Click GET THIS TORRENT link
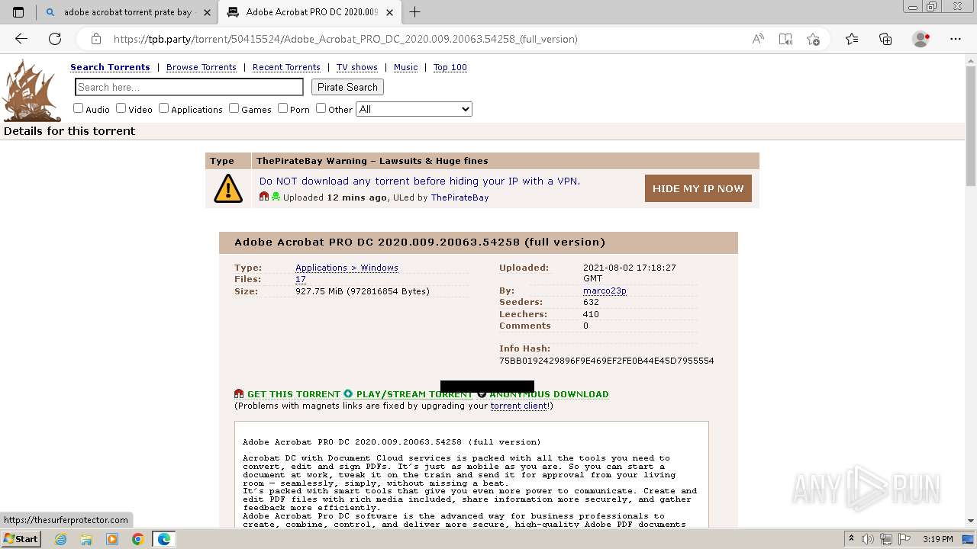The image size is (977, 549). coord(293,394)
